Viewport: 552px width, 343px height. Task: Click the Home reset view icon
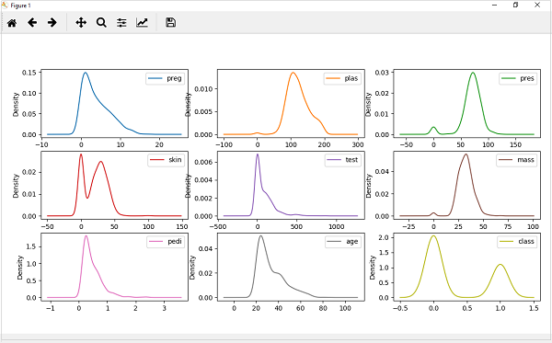12,23
